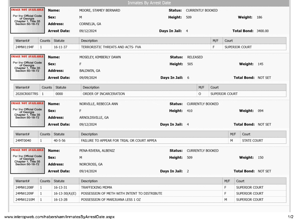Viewport: 301px width, 219px height.
Task: Select warrant number 24MW1194F
Action: pyautogui.click(x=25, y=47)
